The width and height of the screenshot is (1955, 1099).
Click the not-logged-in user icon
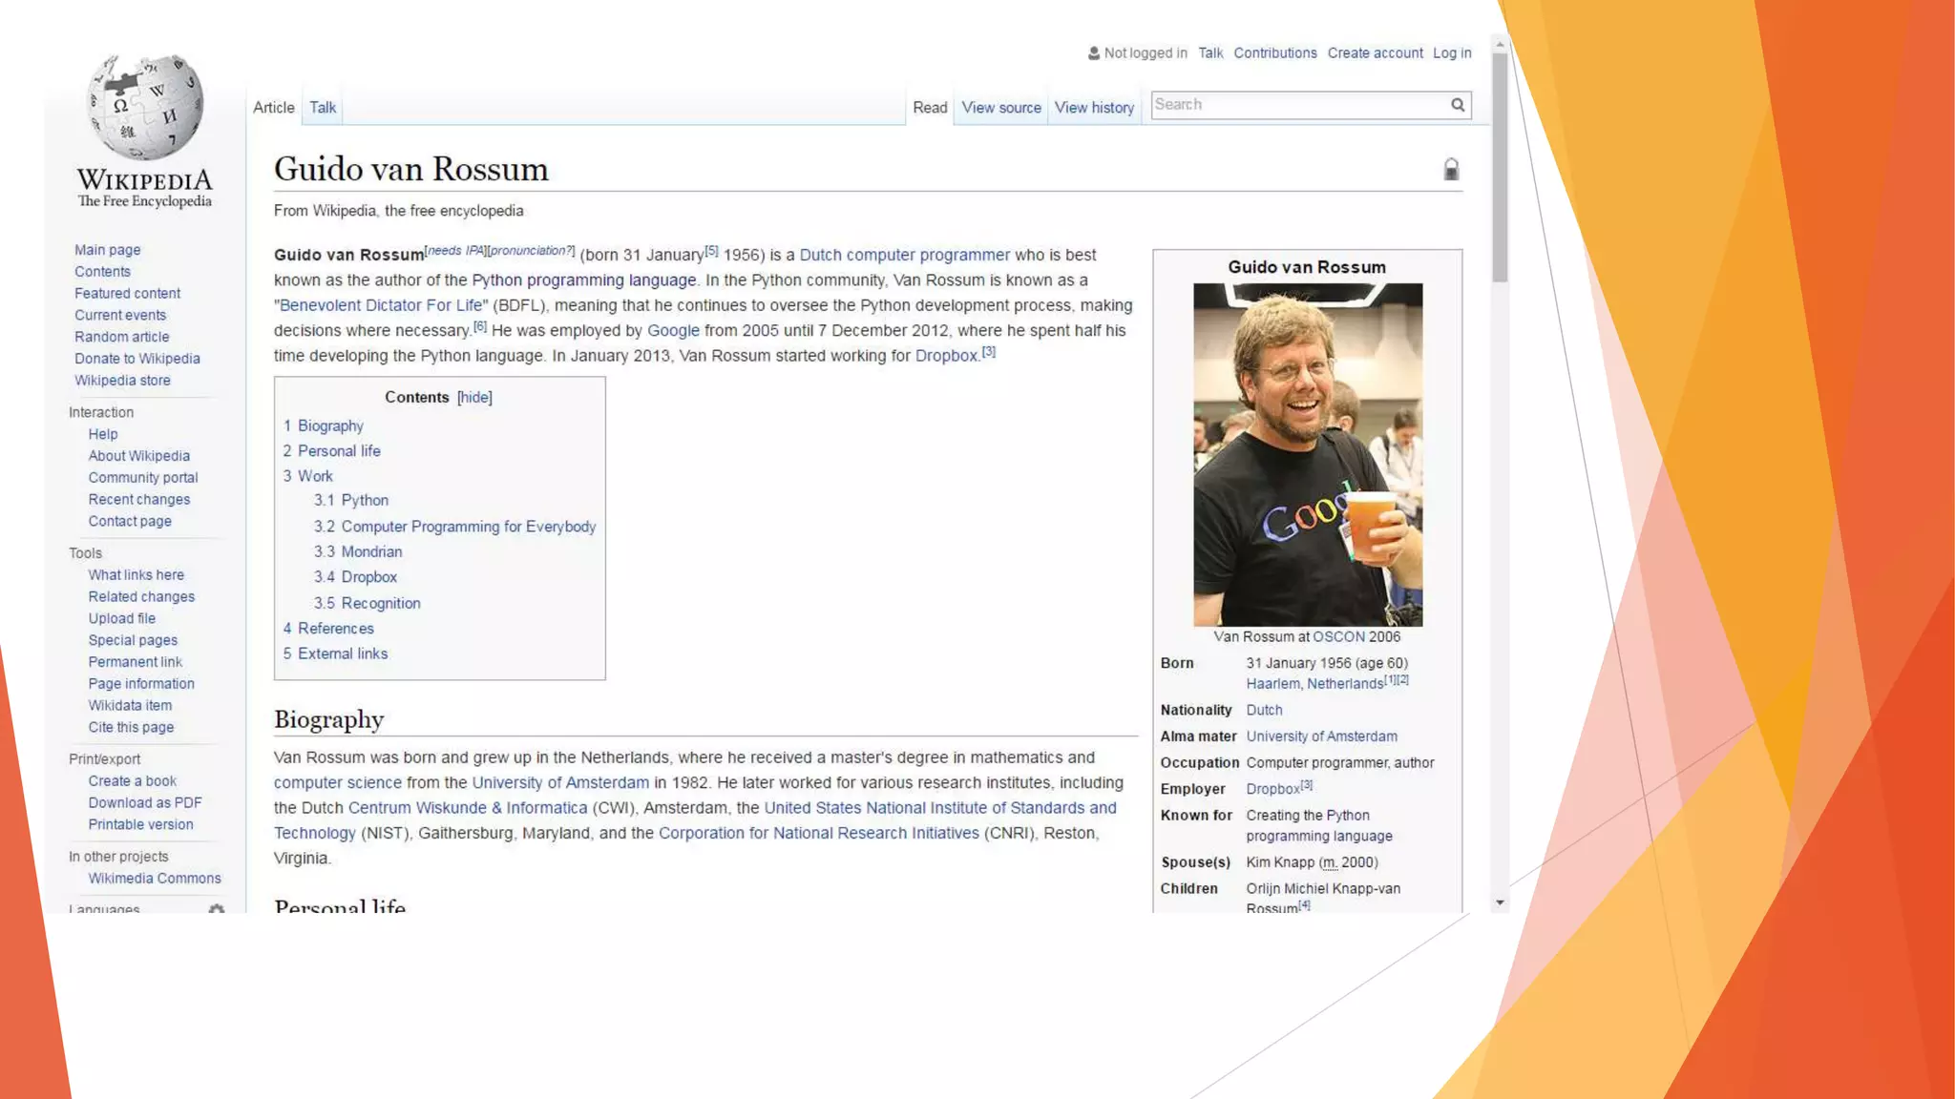coord(1093,53)
